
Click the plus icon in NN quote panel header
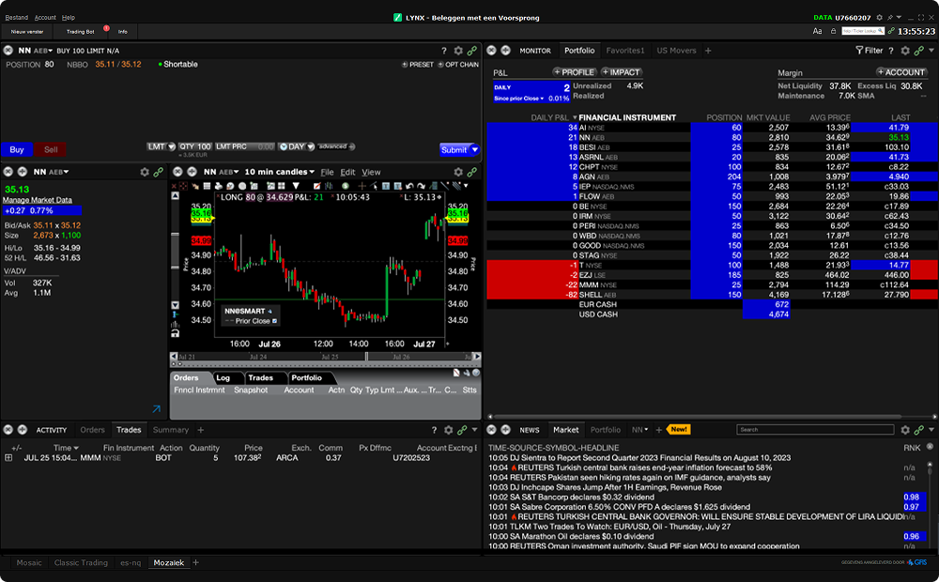tap(23, 172)
